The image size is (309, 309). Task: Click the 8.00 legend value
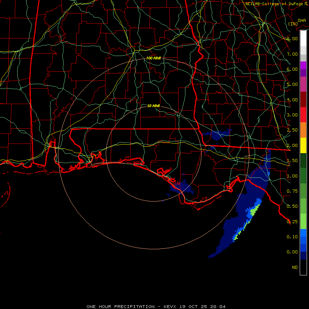tap(292, 38)
